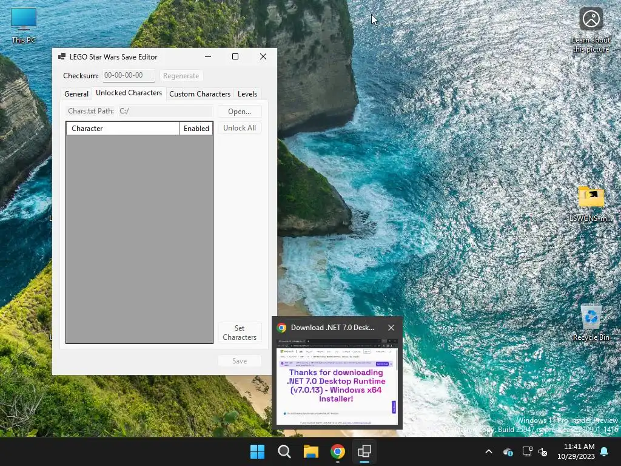Switch to the General tab
The image size is (621, 466).
pos(76,94)
